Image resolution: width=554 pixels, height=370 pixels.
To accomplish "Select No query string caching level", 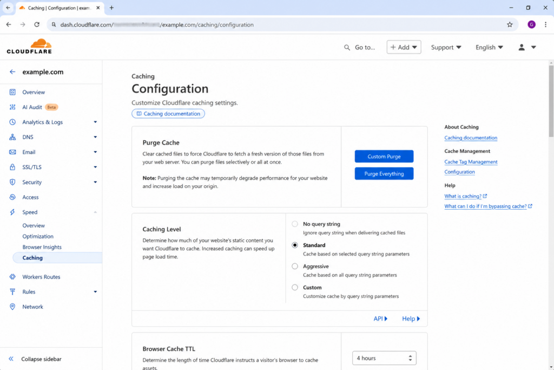I will (x=295, y=224).
